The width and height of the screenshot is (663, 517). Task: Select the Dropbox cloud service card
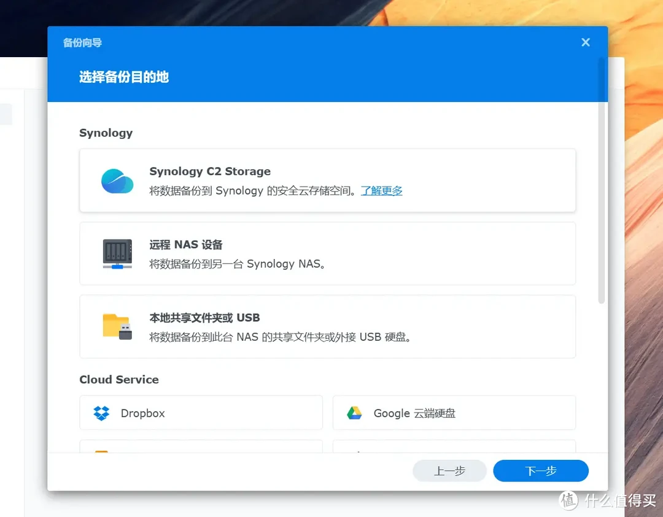(201, 413)
